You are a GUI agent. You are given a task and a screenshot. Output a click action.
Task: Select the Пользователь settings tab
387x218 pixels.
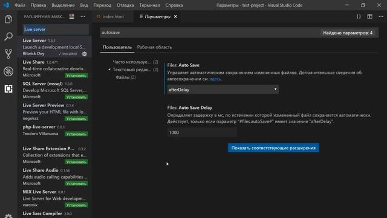(117, 47)
